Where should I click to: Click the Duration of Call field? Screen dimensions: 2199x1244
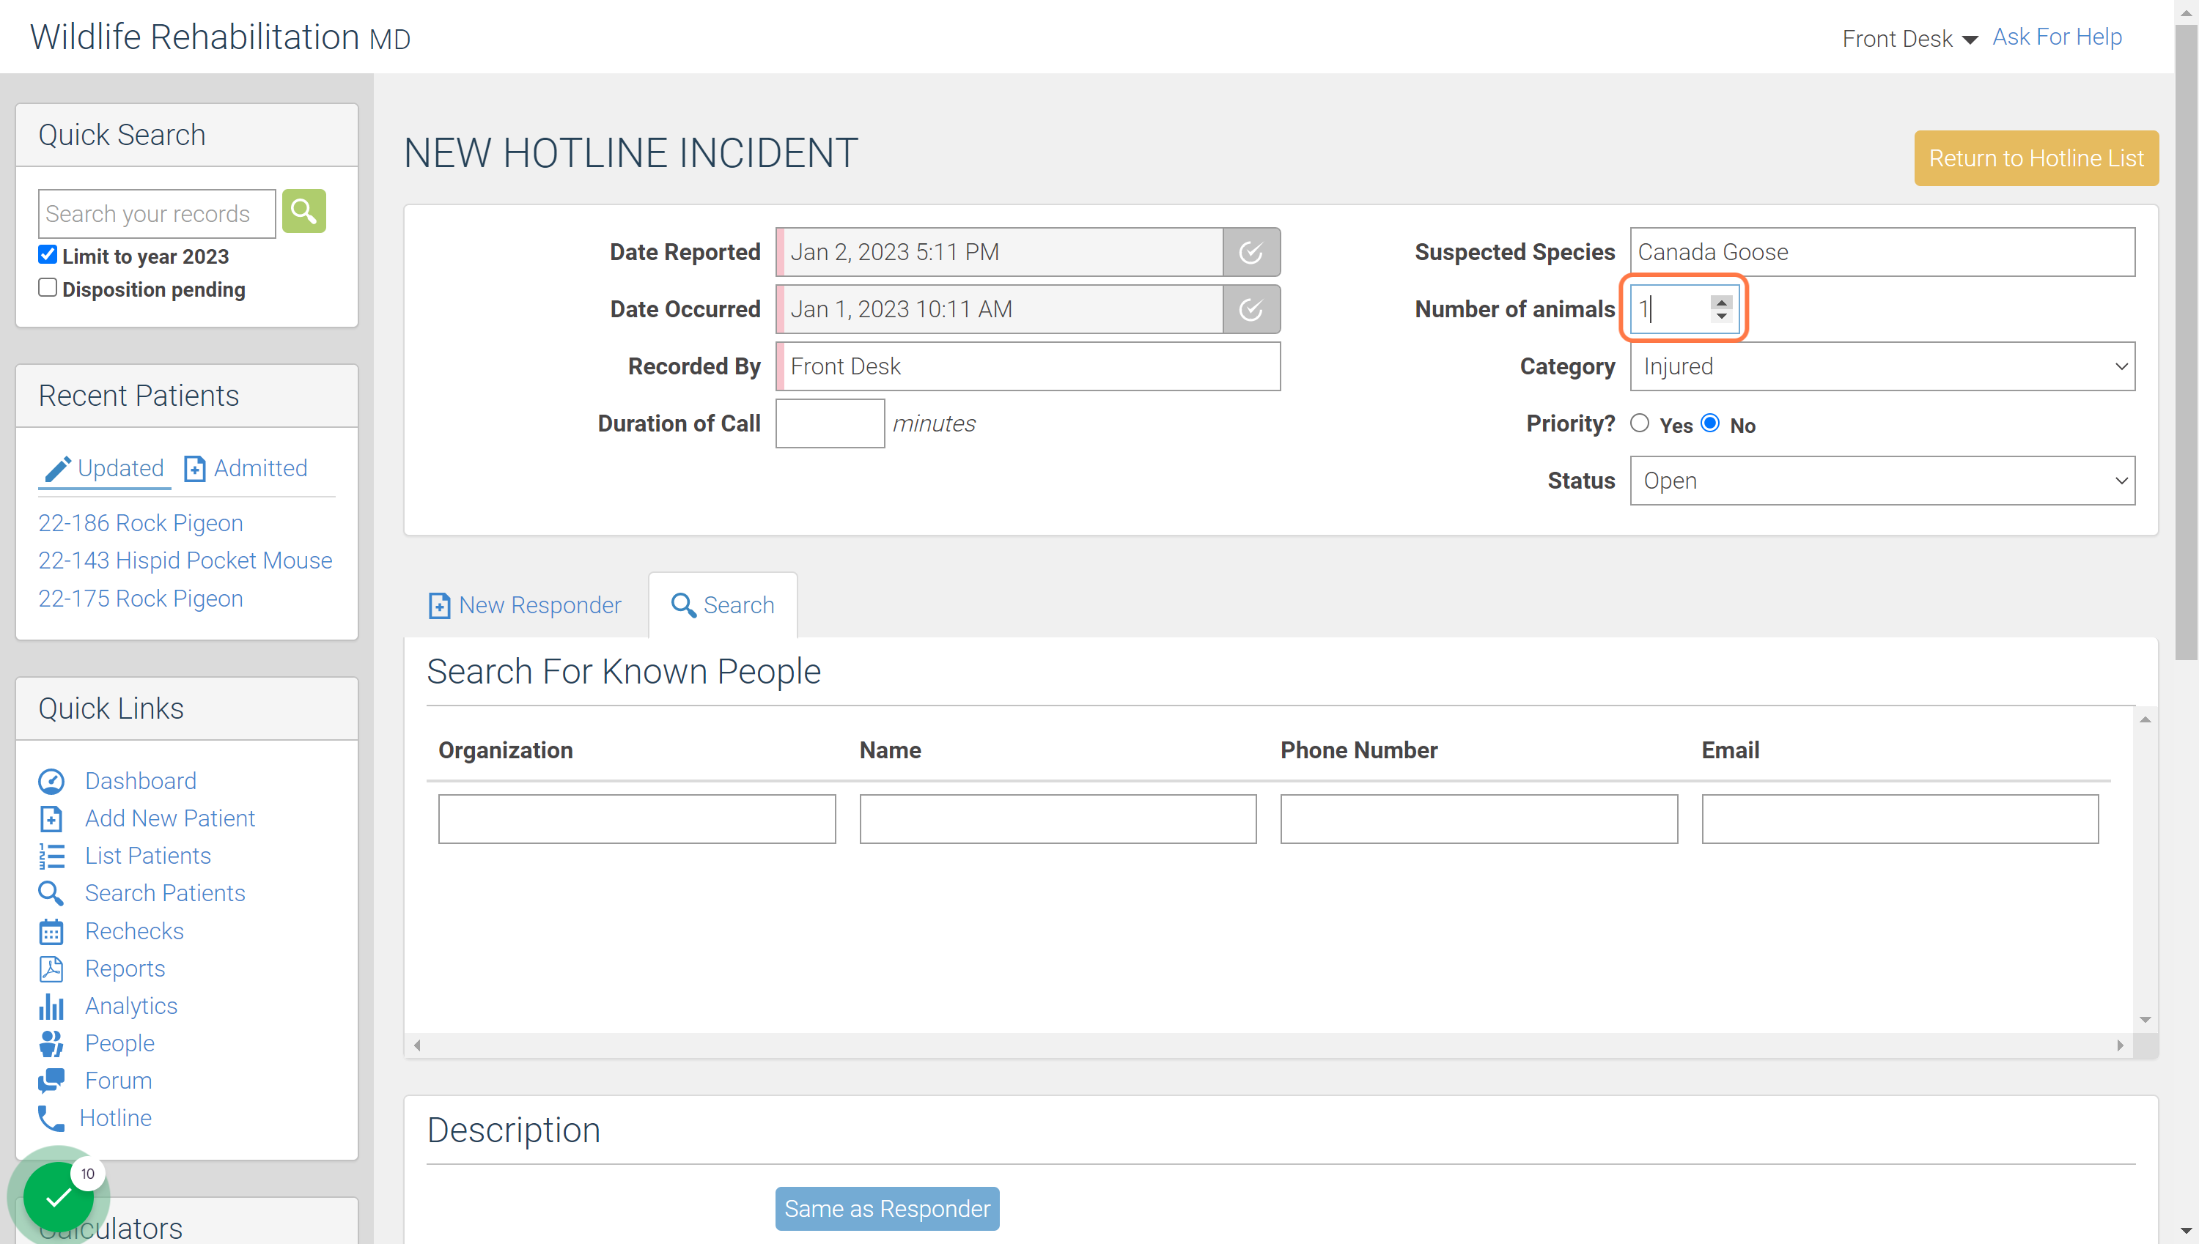830,423
